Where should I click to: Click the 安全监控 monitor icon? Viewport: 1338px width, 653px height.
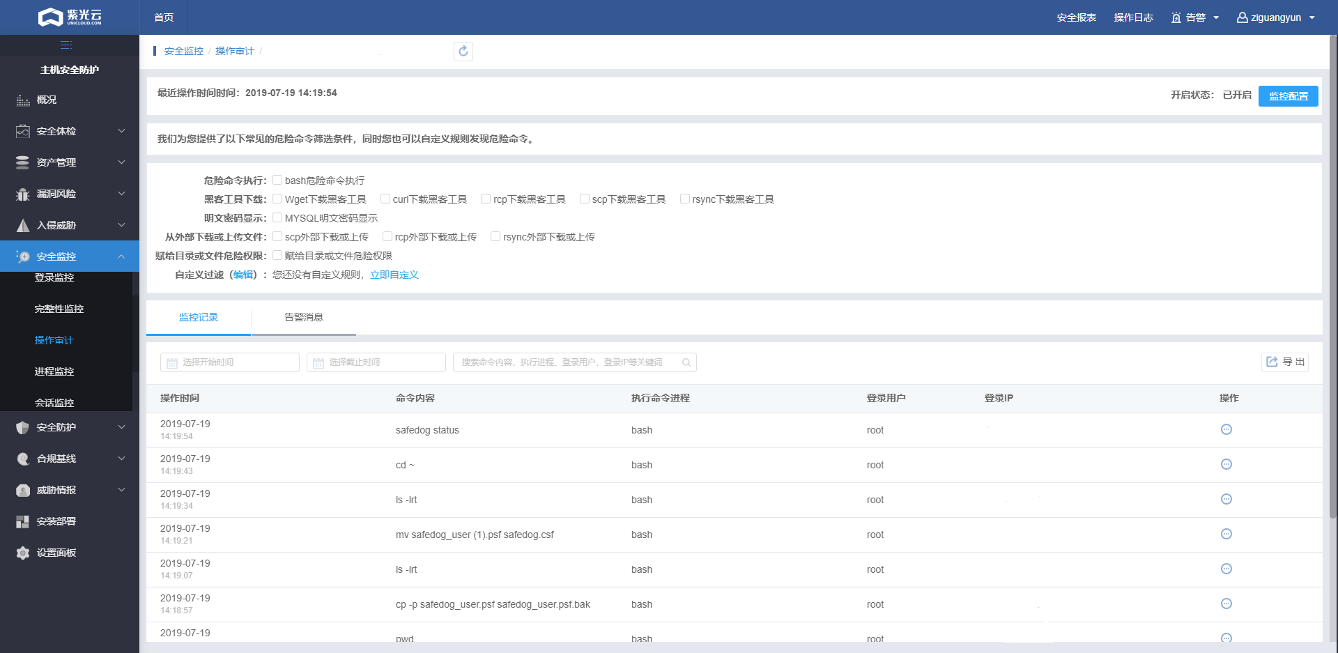(23, 256)
